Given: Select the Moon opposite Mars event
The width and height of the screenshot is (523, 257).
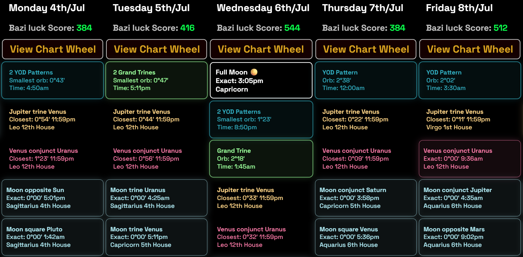Looking at the screenshot, I should 470,237.
